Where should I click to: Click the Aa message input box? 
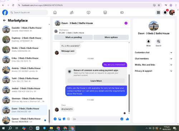coord(96,119)
